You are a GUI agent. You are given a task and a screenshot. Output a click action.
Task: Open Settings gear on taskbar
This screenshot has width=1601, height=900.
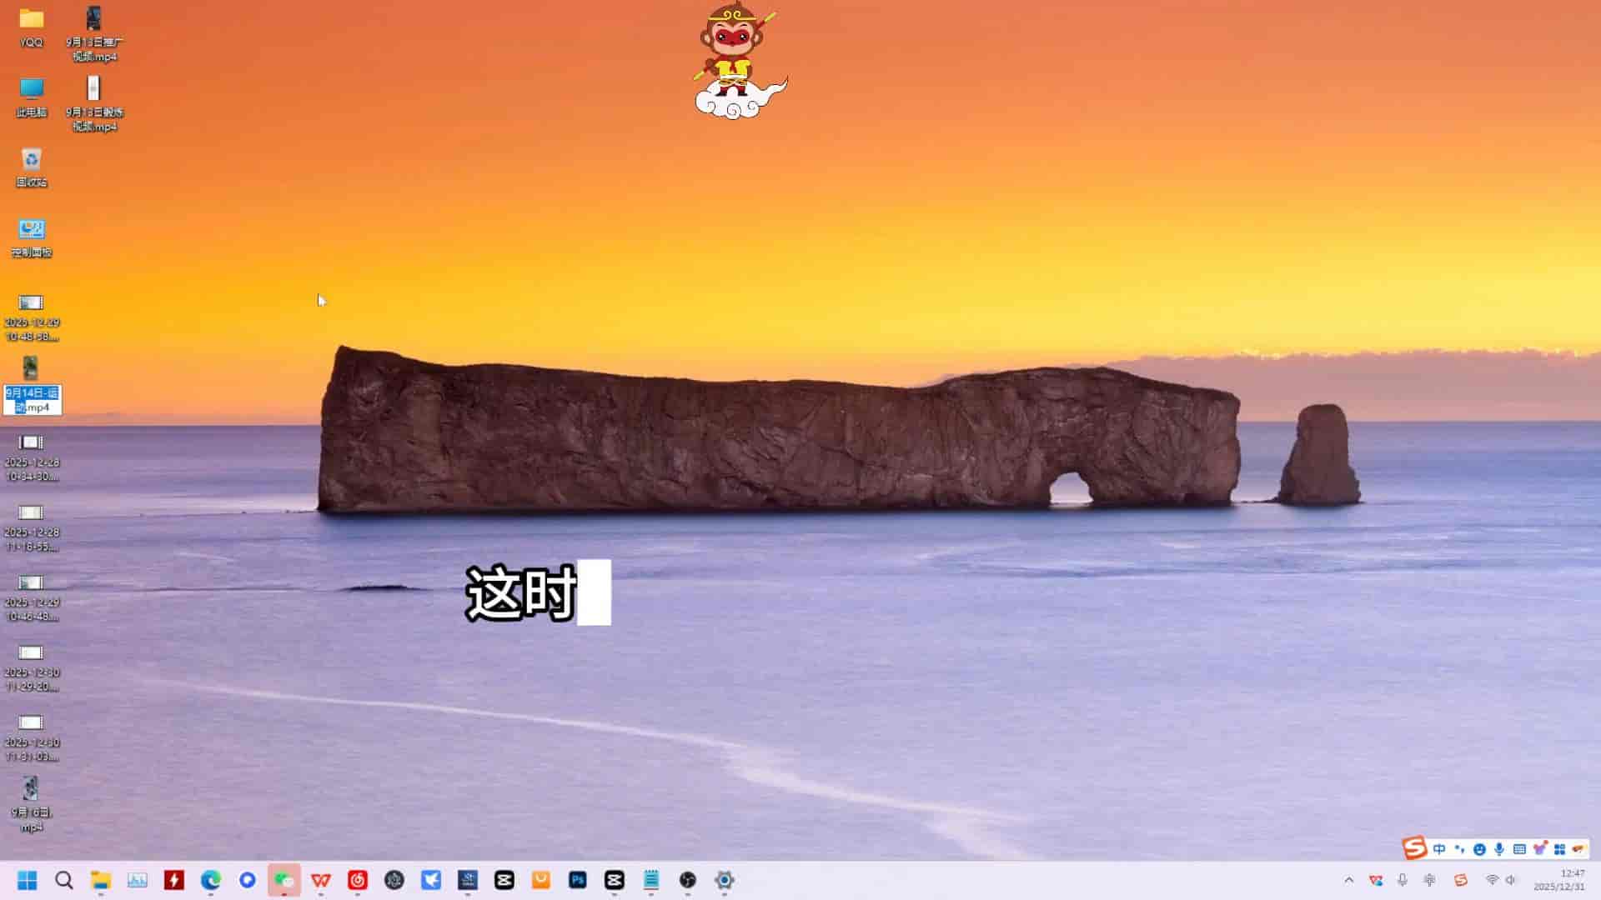[725, 880]
